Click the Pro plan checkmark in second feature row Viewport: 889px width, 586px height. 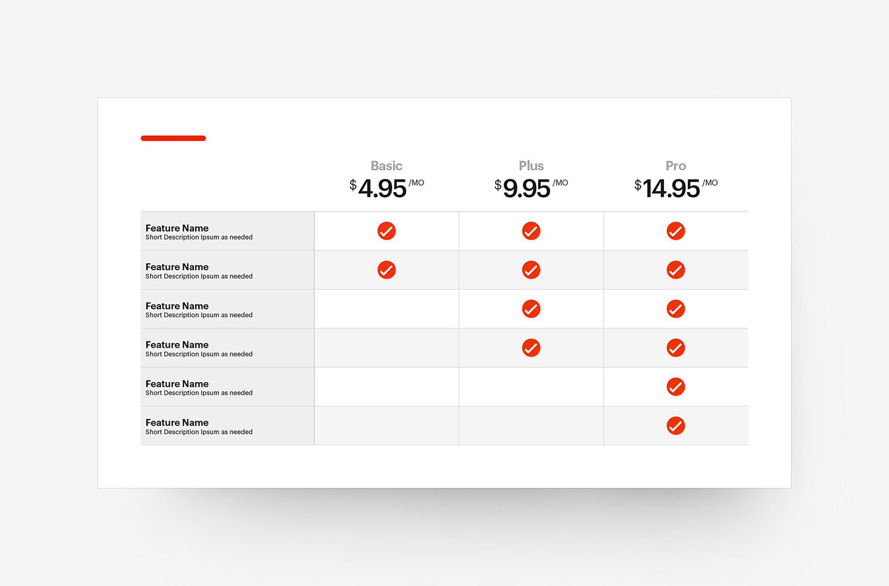[675, 270]
